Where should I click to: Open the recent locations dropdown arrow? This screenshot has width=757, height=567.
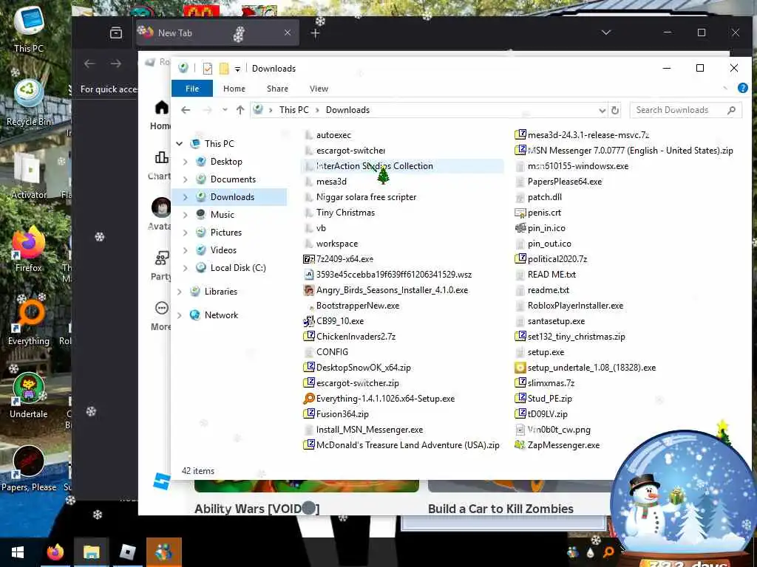click(225, 110)
